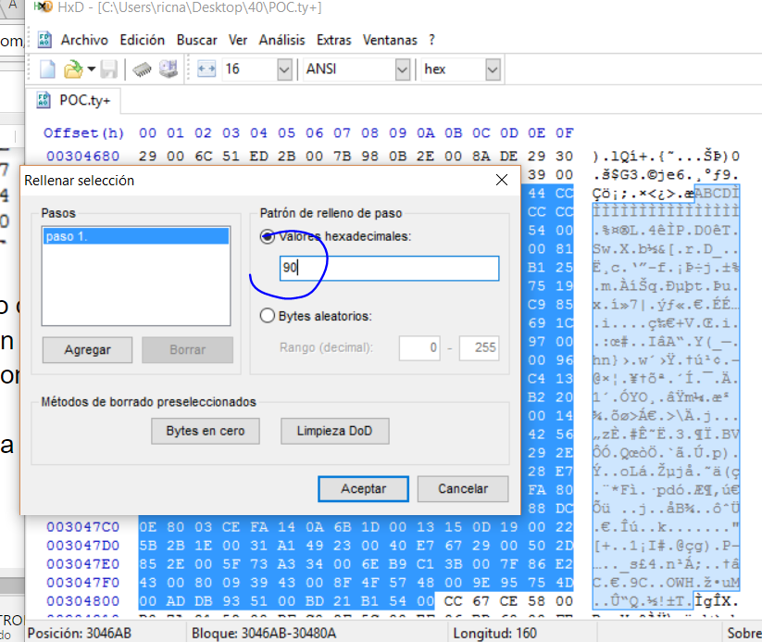Close the Rellenar selección dialog
This screenshot has width=762, height=642.
[502, 180]
